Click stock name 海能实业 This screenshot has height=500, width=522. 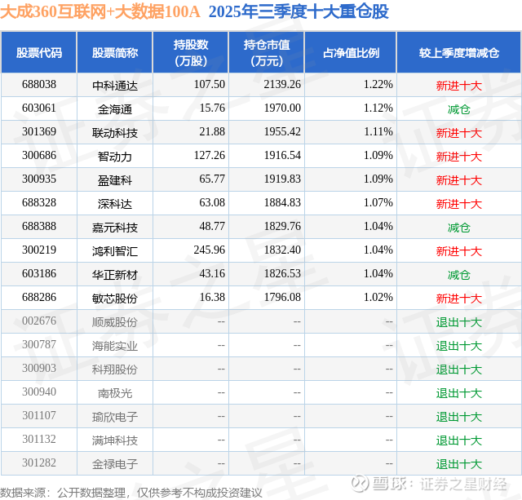[115, 346]
